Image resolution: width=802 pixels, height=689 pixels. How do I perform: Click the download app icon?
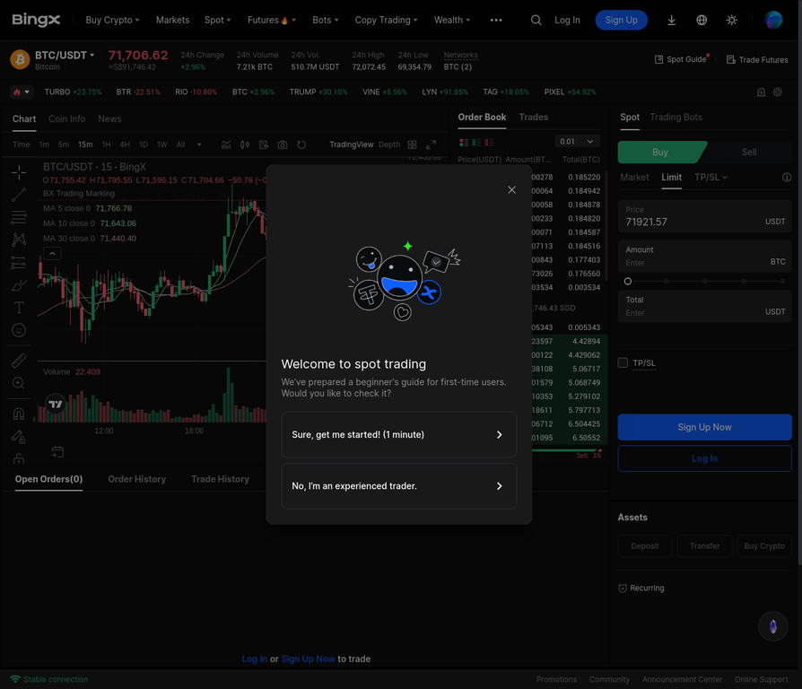(x=671, y=20)
